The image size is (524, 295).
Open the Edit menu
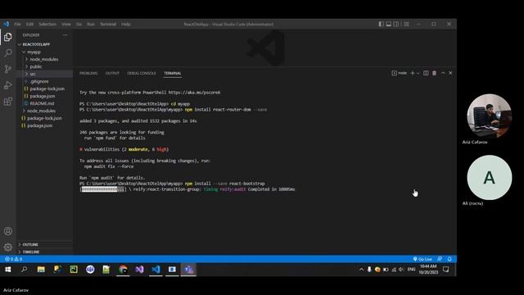coord(29,24)
